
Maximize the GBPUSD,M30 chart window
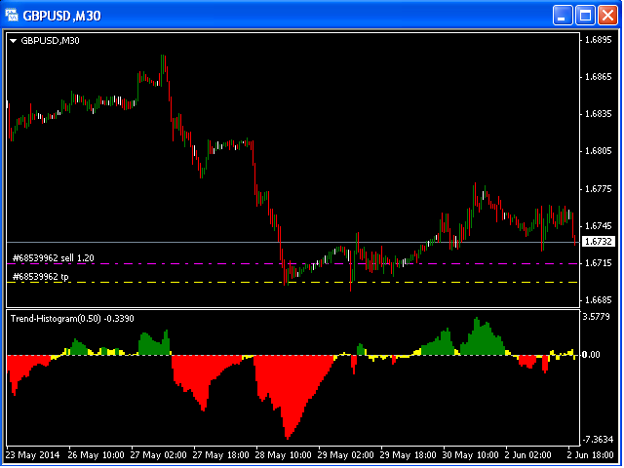585,16
